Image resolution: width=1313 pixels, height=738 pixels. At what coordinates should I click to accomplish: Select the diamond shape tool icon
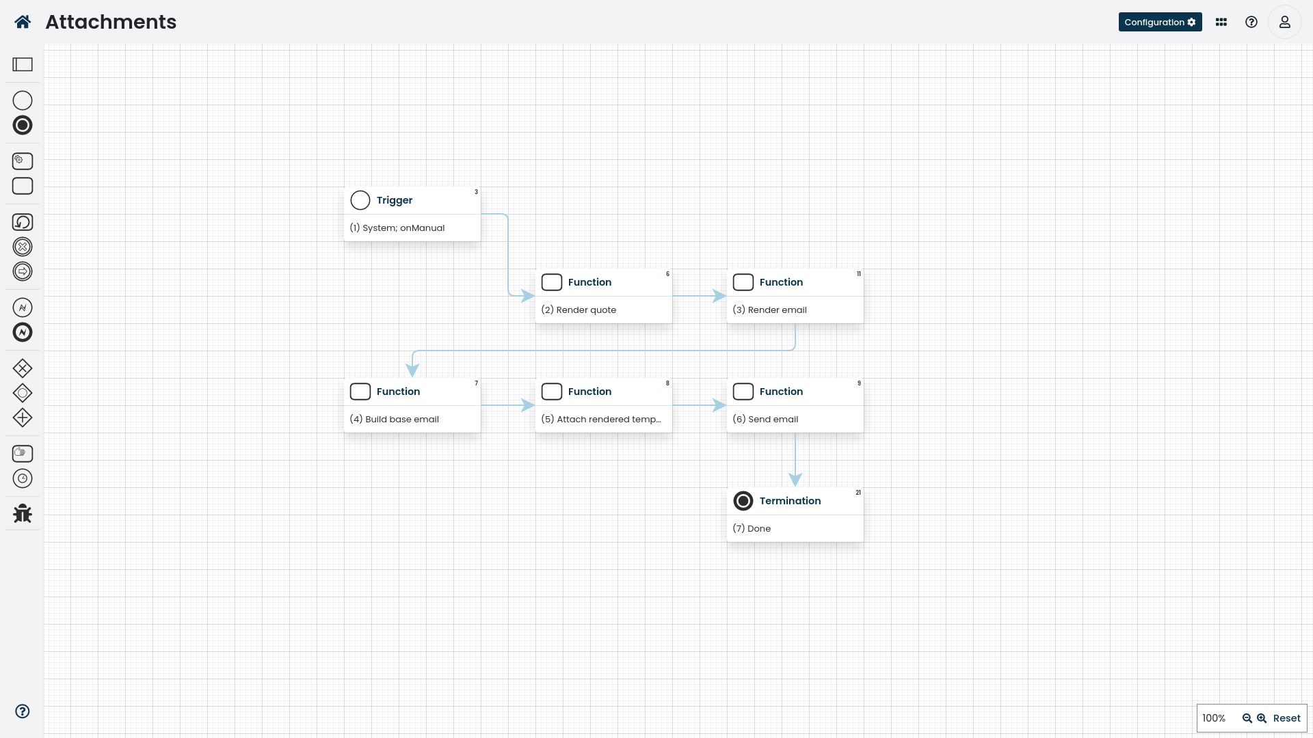[22, 368]
